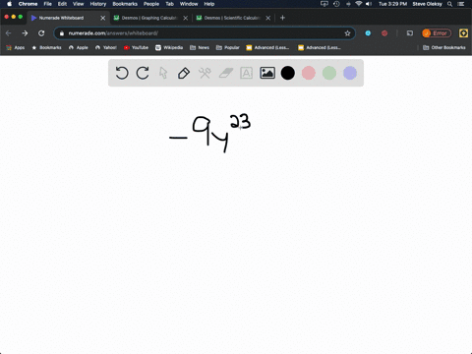Screen dimensions: 472x354
Task: Click the undo arrow in whiteboard toolbar
Action: coord(122,73)
